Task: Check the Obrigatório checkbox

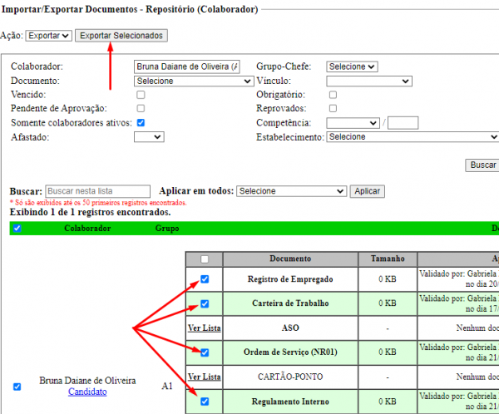Action: tap(333, 95)
